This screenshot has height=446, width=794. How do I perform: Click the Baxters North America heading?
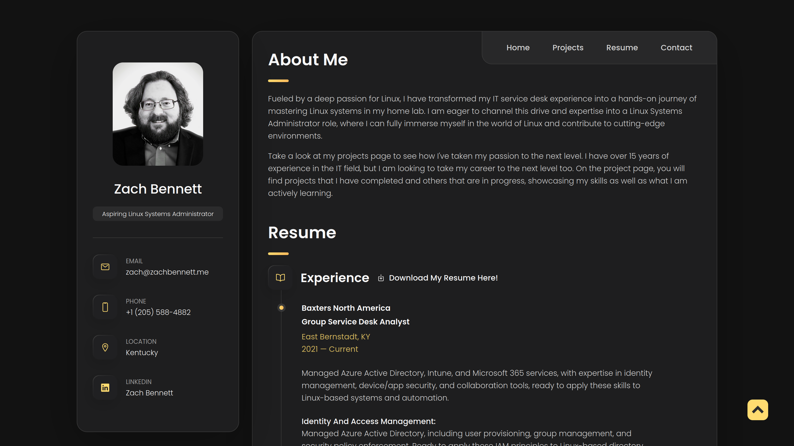pyautogui.click(x=346, y=308)
